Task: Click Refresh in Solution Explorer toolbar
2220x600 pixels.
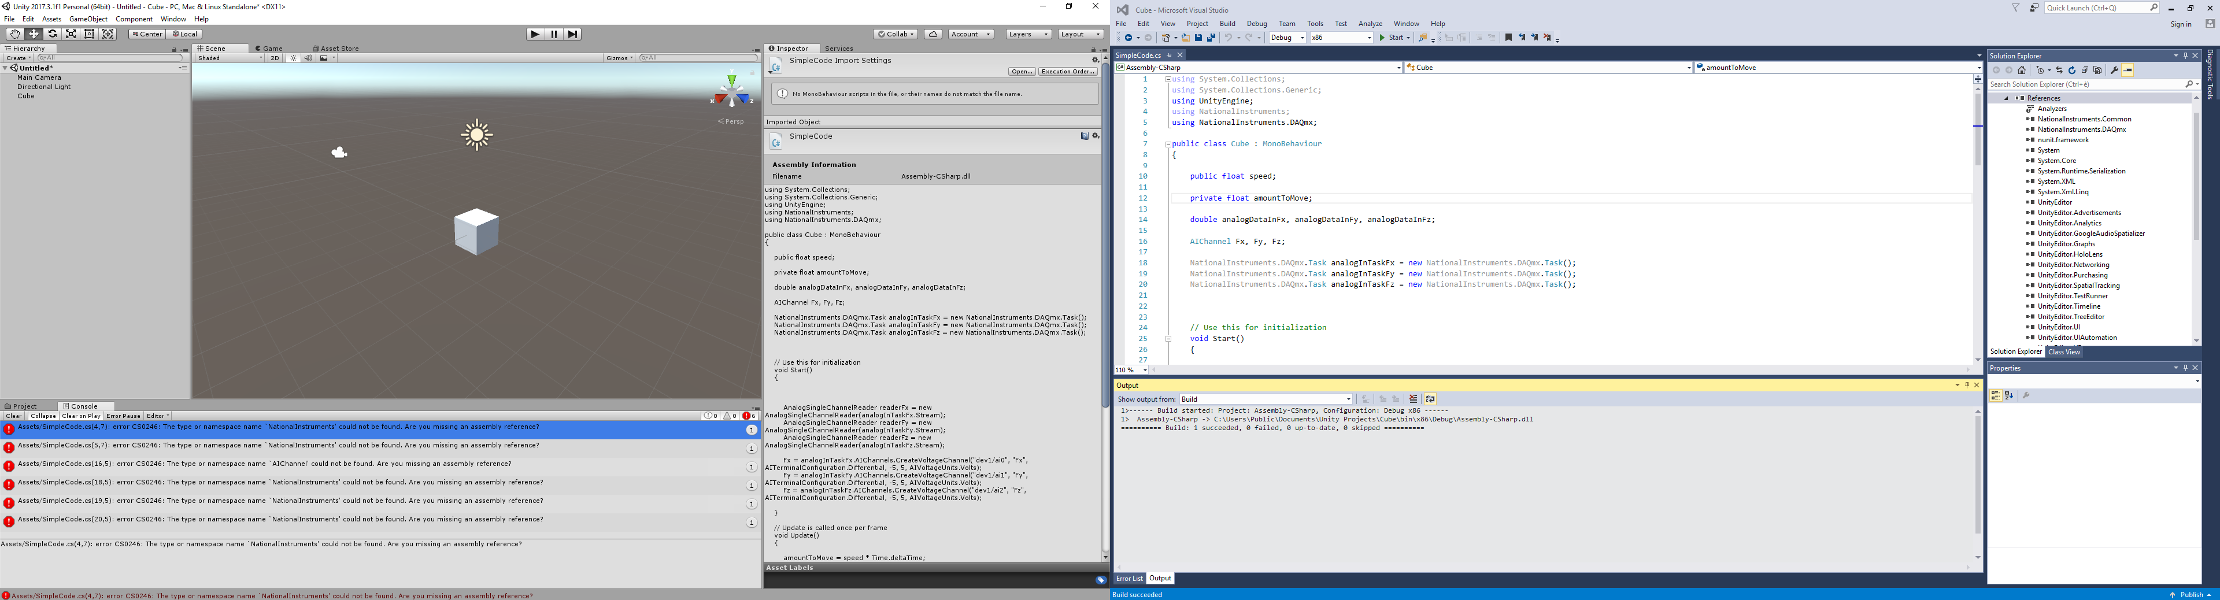Action: (2073, 70)
